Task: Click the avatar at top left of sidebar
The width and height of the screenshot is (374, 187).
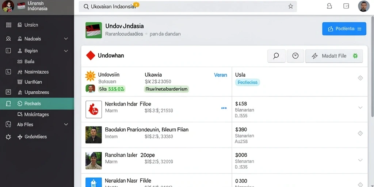Action: (8, 6)
